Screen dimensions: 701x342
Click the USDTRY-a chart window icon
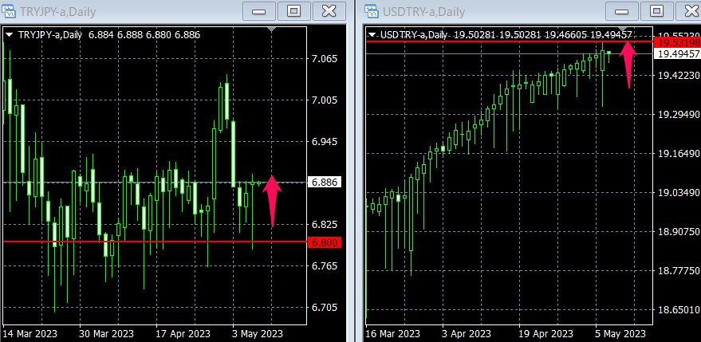tap(373, 10)
